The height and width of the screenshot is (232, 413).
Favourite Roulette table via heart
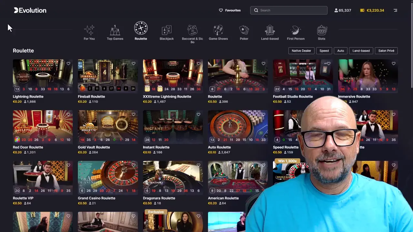click(x=264, y=63)
